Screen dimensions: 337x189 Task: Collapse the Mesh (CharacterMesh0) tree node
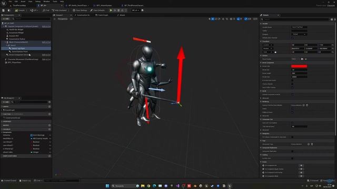click(x=5, y=42)
